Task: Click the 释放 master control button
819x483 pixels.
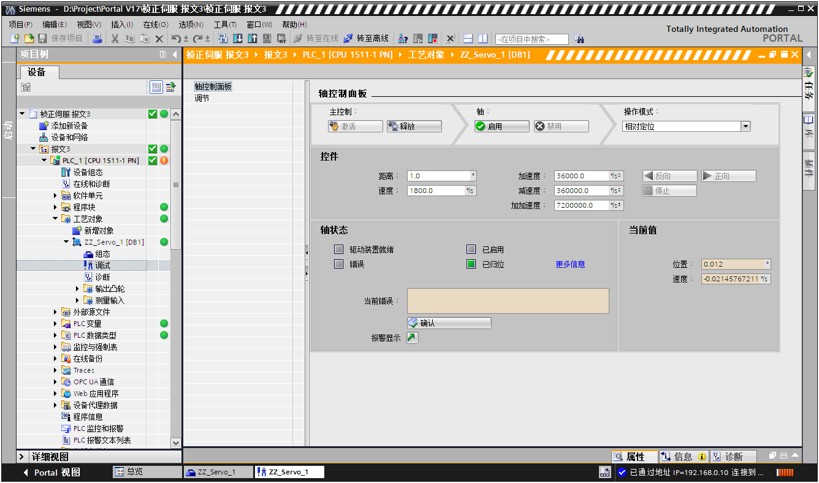Action: pyautogui.click(x=414, y=126)
